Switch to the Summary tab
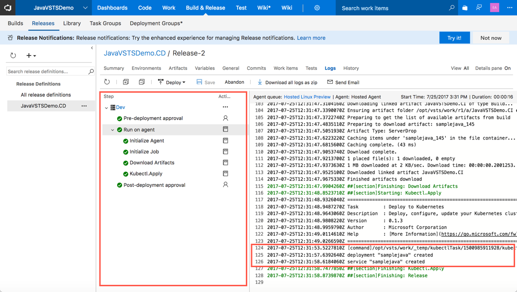 tap(114, 68)
